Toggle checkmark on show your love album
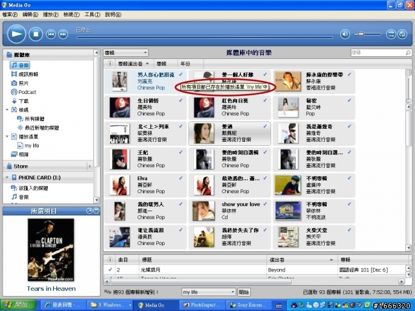 pos(265,204)
